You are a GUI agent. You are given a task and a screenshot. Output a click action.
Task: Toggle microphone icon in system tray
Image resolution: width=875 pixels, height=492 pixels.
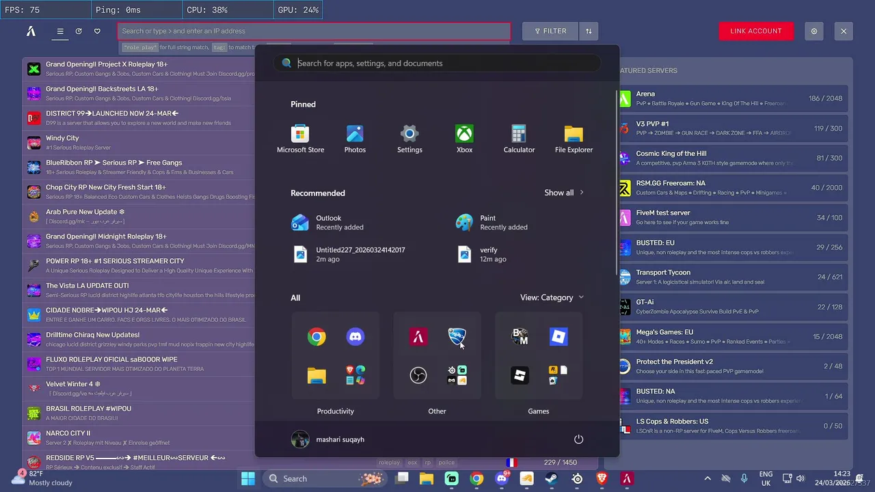744,478
